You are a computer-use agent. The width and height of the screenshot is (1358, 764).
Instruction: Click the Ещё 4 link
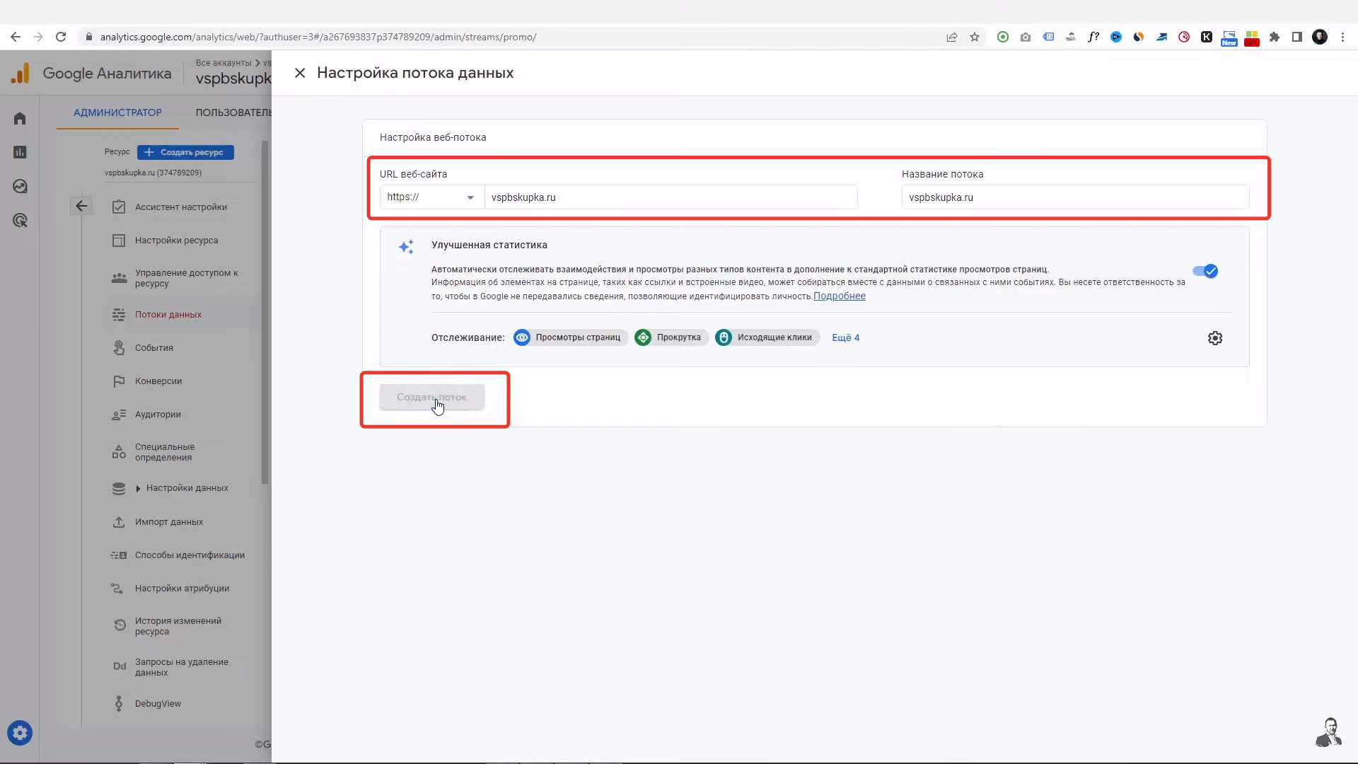[845, 337]
